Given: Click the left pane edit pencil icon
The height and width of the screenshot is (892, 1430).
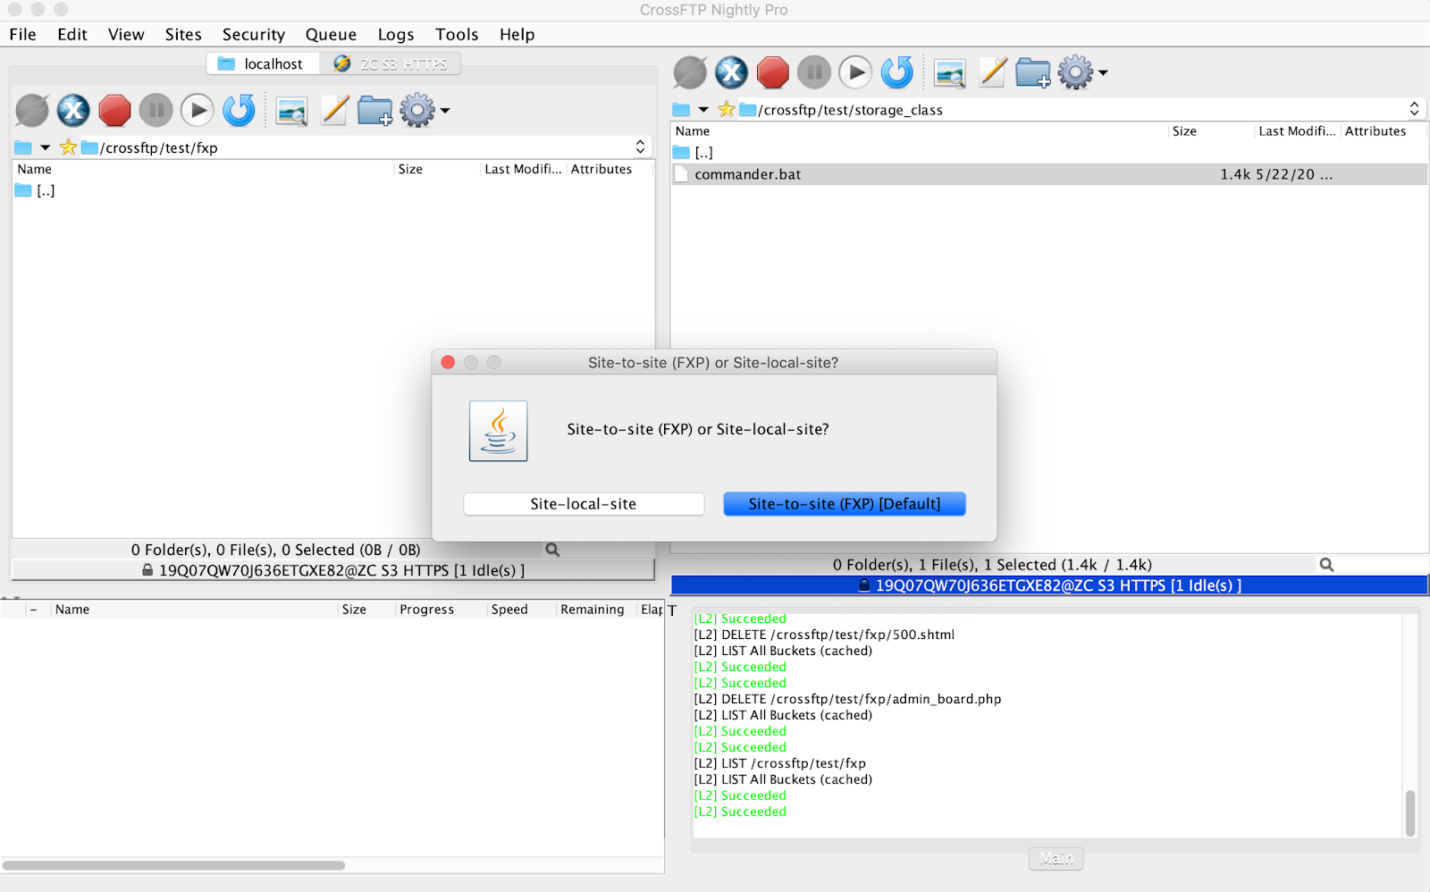Looking at the screenshot, I should [x=334, y=111].
